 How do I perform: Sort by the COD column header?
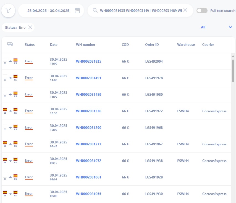coord(125,45)
